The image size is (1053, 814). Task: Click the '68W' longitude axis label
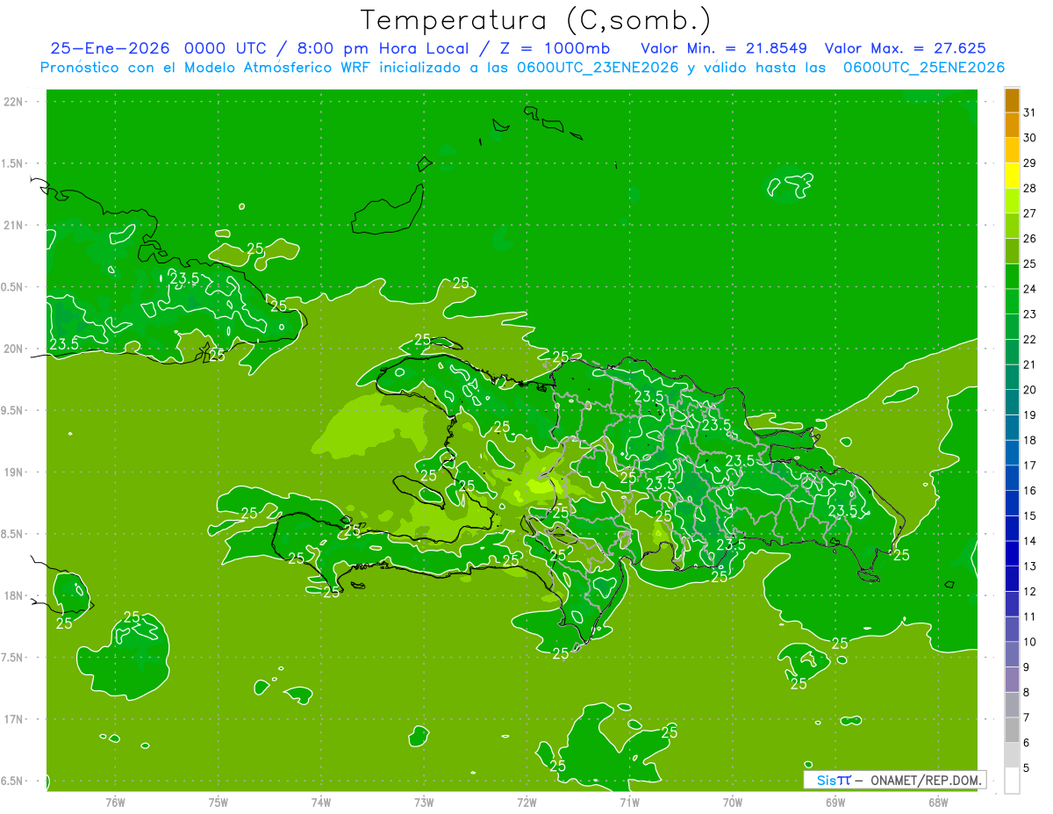click(938, 803)
